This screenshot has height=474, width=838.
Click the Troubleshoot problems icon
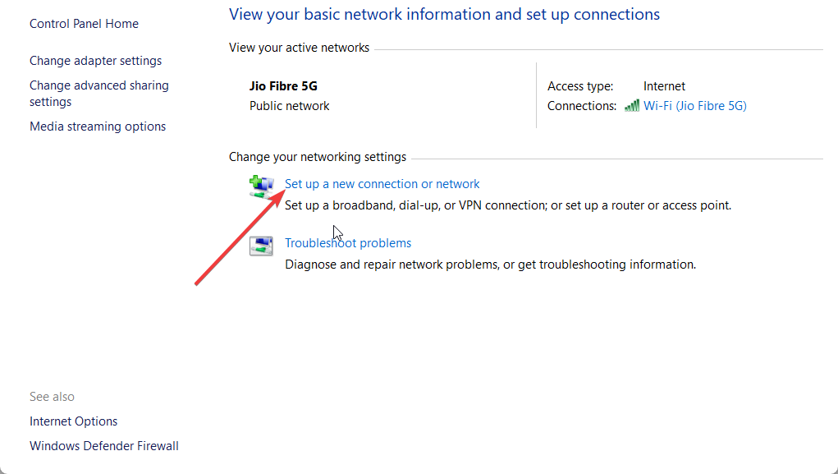point(261,246)
